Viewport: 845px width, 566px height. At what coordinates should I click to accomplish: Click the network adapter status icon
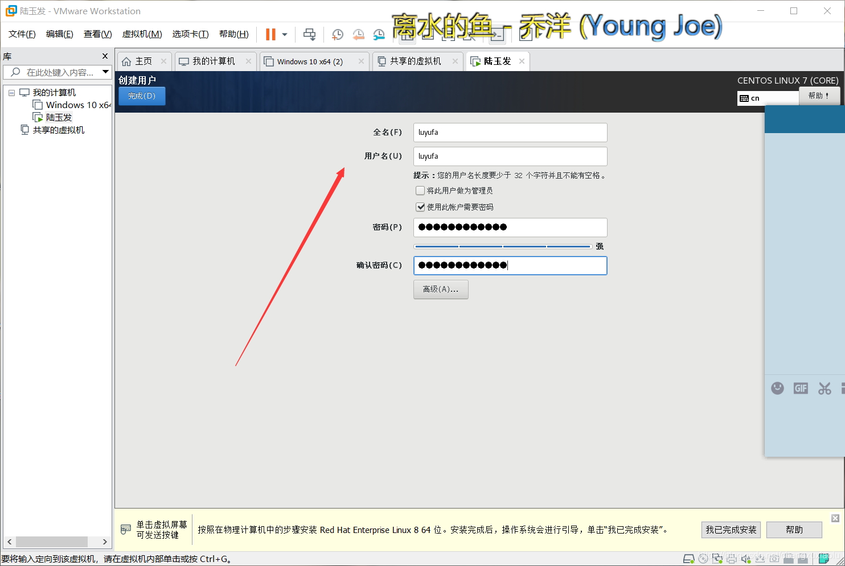717,559
